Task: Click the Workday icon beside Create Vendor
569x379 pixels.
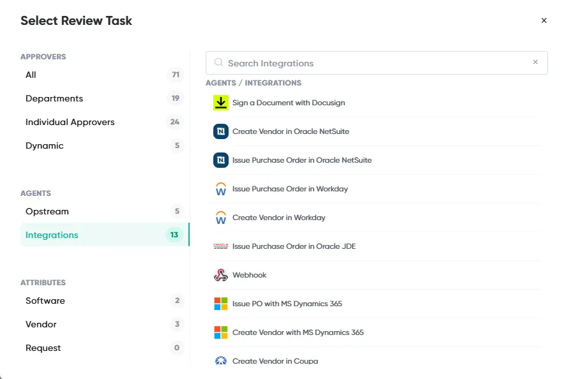Action: [220, 218]
